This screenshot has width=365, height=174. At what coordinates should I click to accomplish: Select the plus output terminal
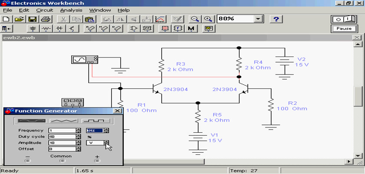point(97,161)
